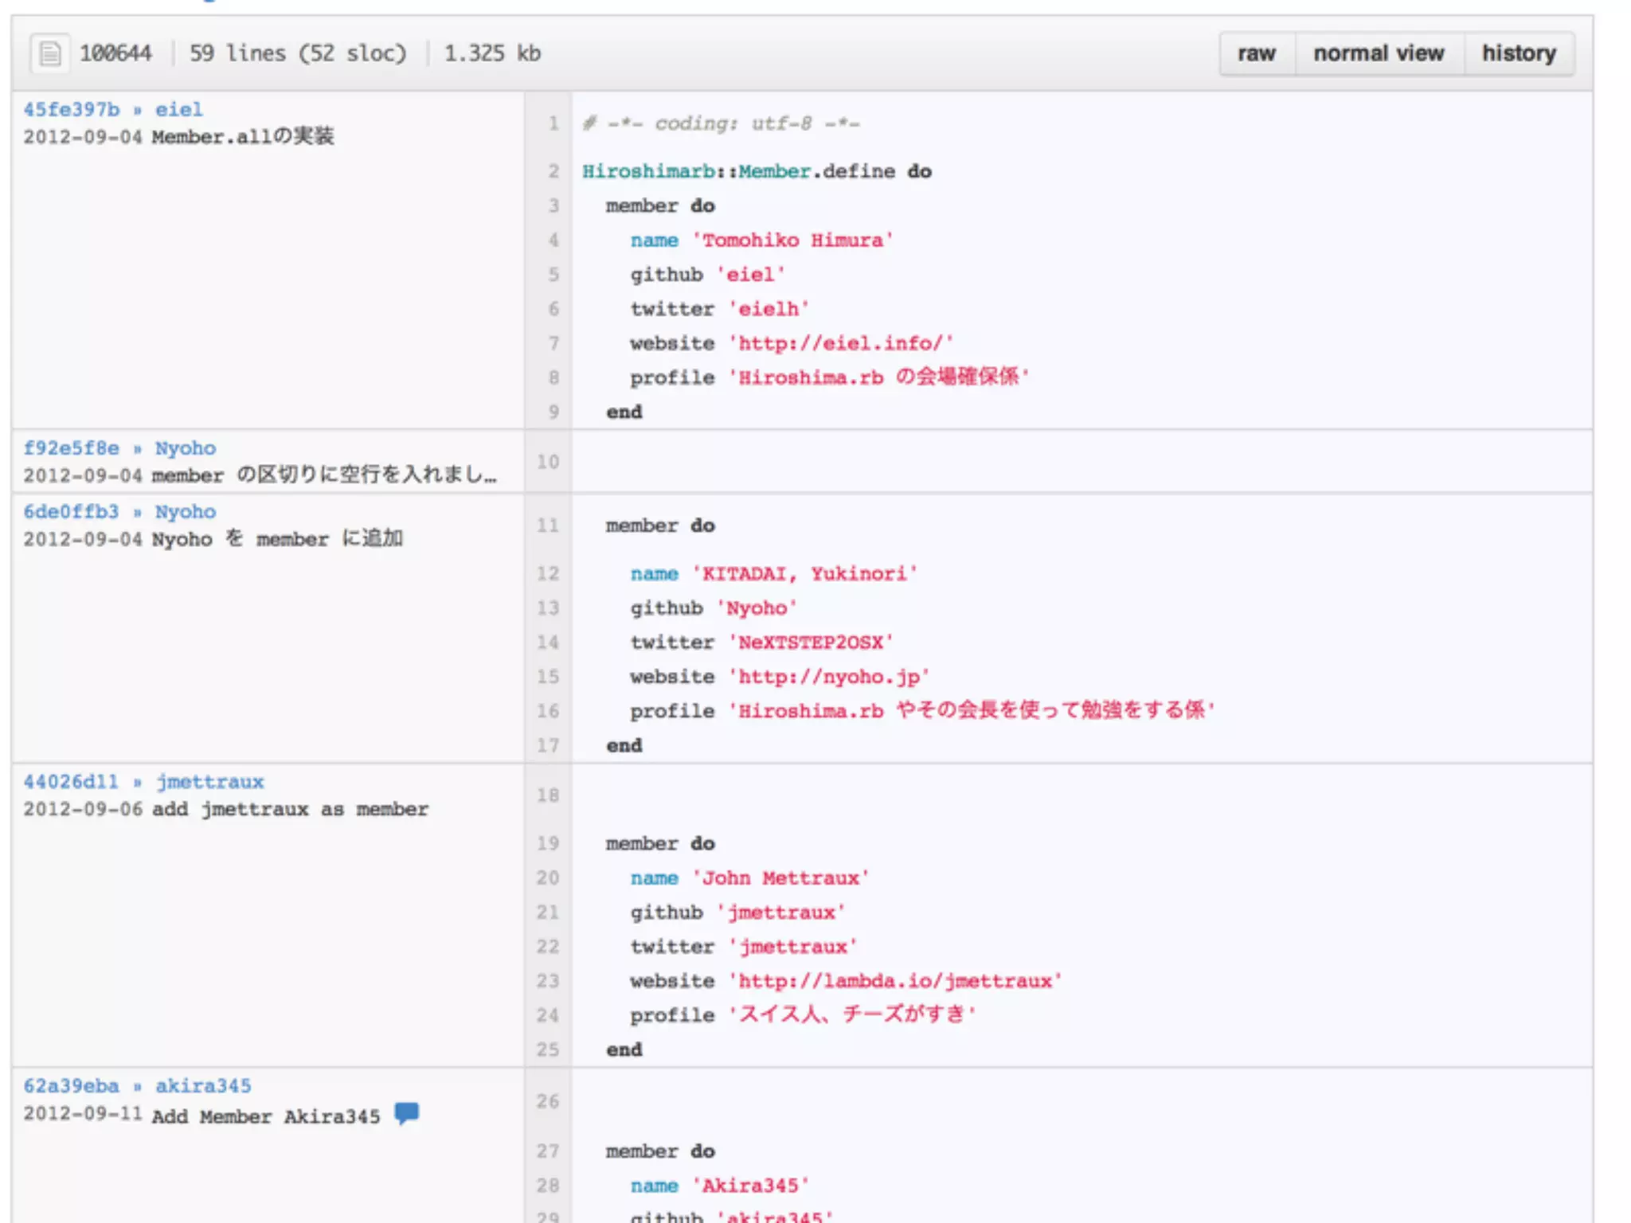This screenshot has width=1631, height=1223.
Task: Select line number 19 in the gutter
Action: point(548,843)
